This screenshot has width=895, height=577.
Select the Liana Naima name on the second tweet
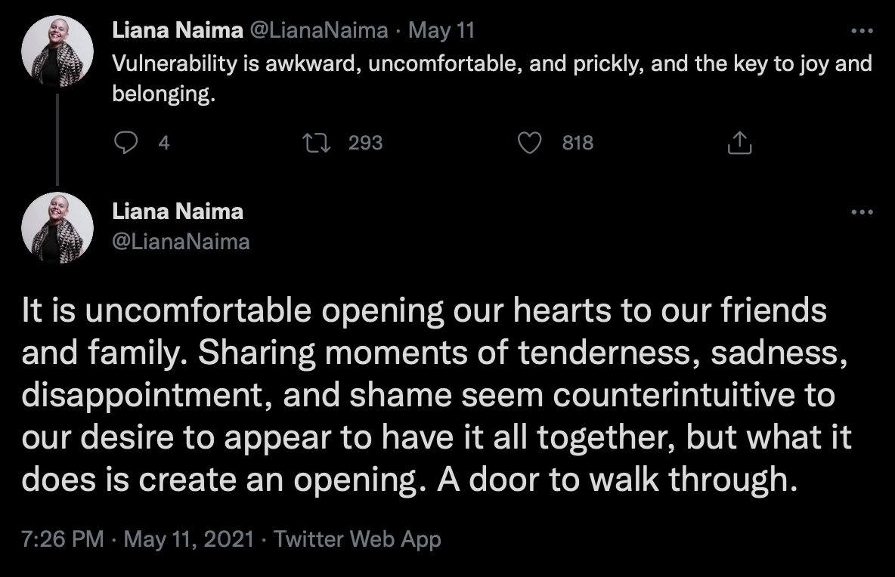(x=178, y=211)
